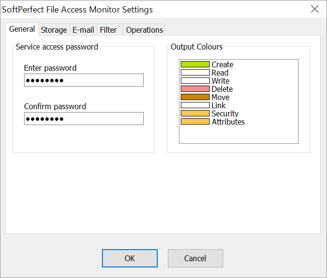Select the white Read colour swatch
The height and width of the screenshot is (278, 327).
[195, 73]
